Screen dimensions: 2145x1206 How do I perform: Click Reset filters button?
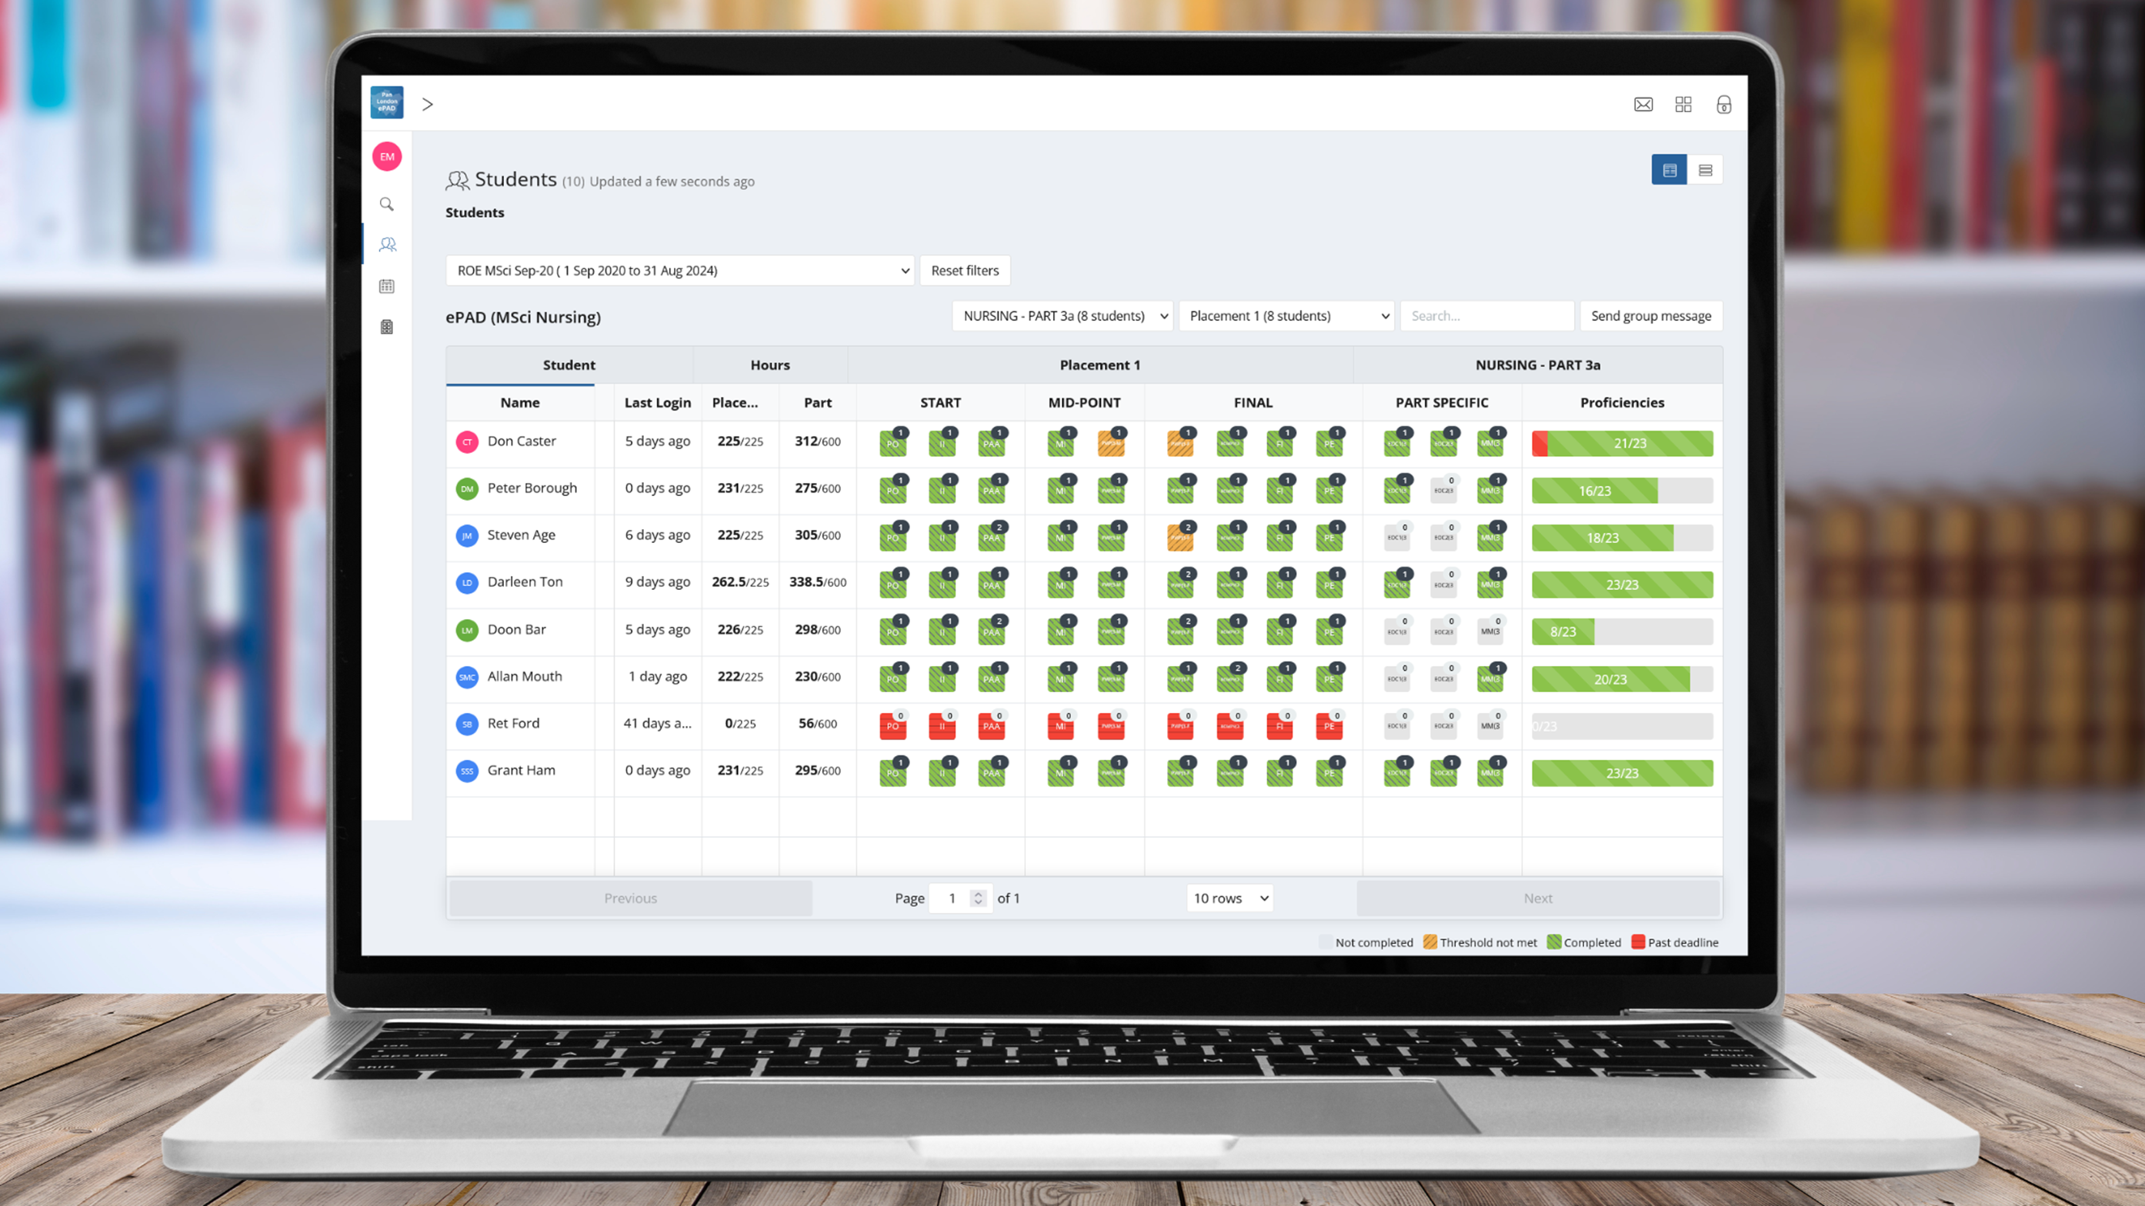pyautogui.click(x=965, y=269)
